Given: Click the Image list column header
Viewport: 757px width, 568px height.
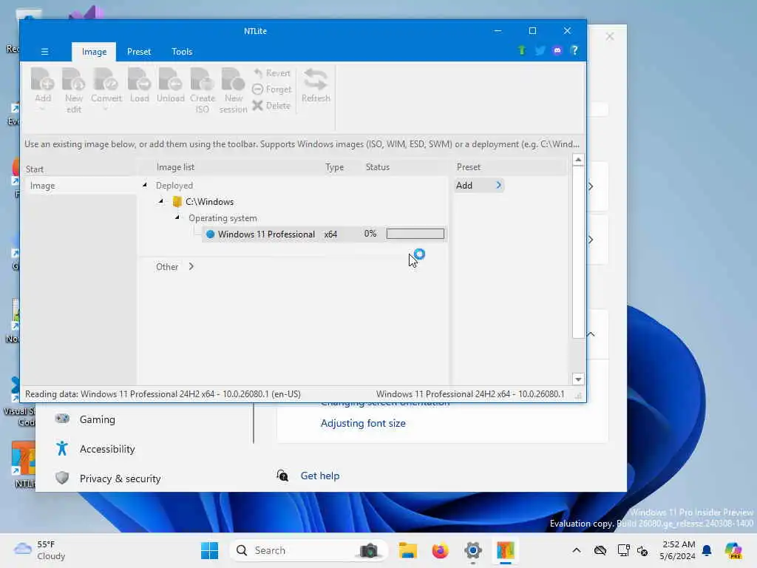Looking at the screenshot, I should click(175, 167).
